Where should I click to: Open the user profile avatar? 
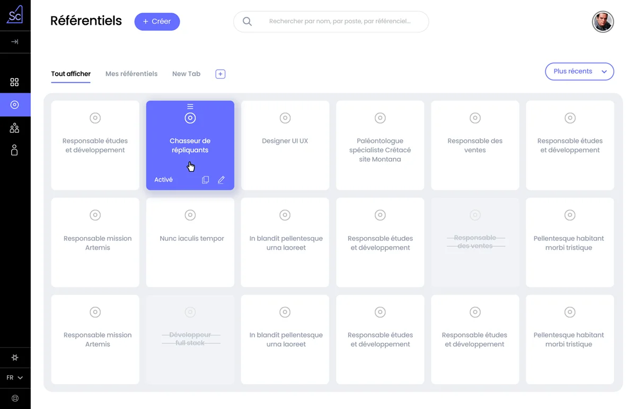tap(603, 22)
